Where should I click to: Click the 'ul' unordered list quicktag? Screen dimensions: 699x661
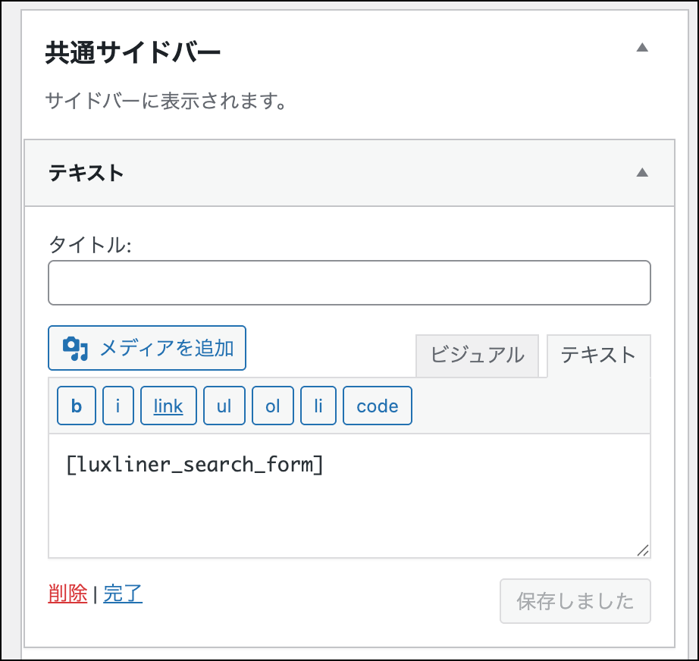pyautogui.click(x=224, y=406)
